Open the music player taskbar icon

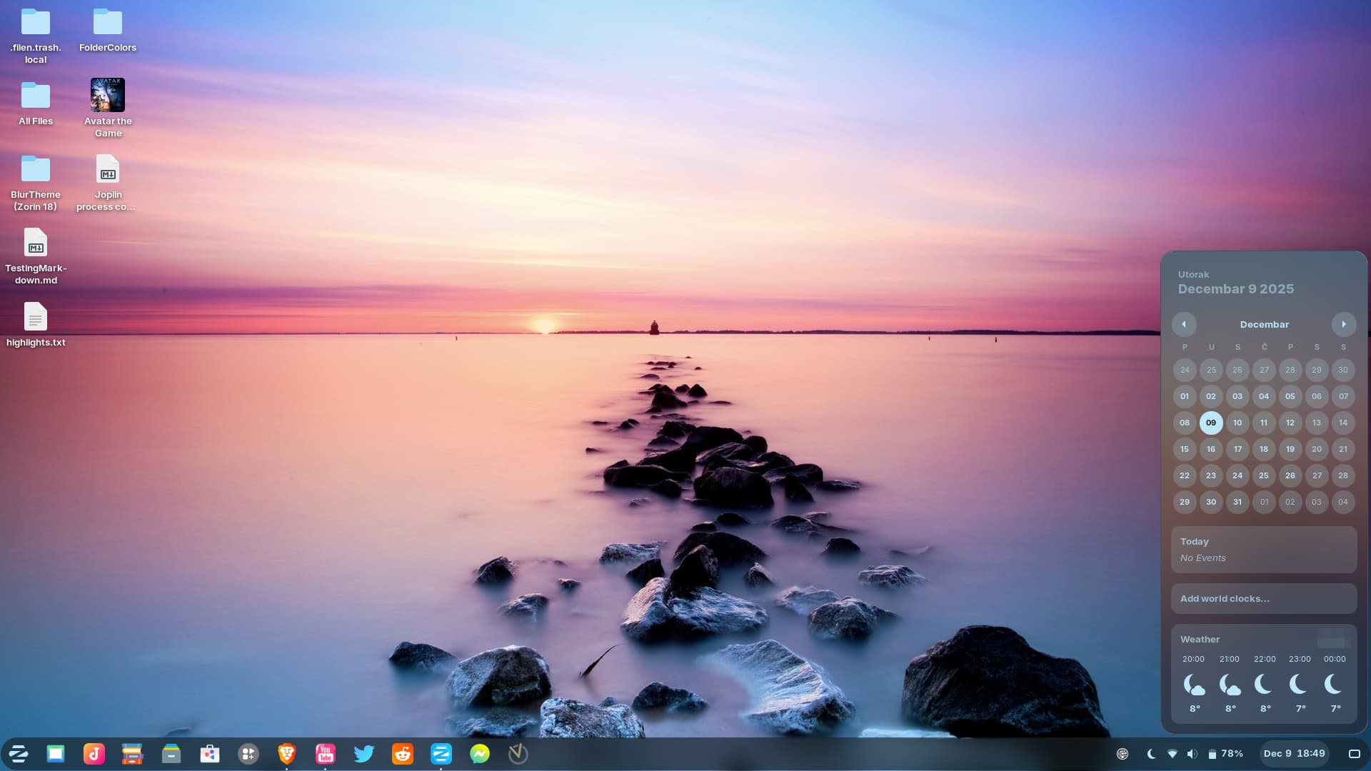94,754
